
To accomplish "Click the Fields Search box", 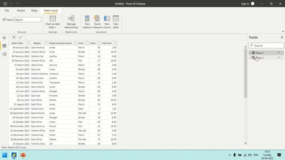I will coord(266,45).
